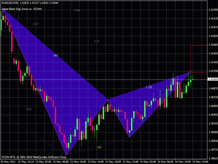Image resolution: width=218 pixels, height=164 pixels.
Task: Click the 0.67 ratio label
Action: tap(97, 41)
